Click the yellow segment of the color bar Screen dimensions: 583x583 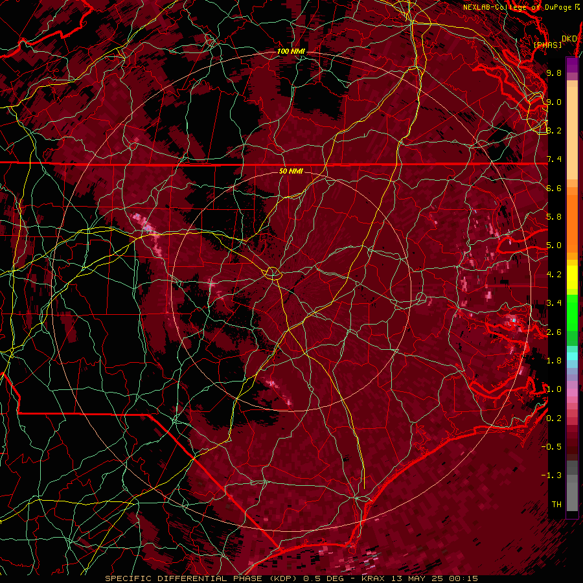(x=572, y=277)
